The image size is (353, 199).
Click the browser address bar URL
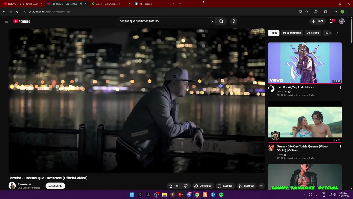[x=50, y=12]
